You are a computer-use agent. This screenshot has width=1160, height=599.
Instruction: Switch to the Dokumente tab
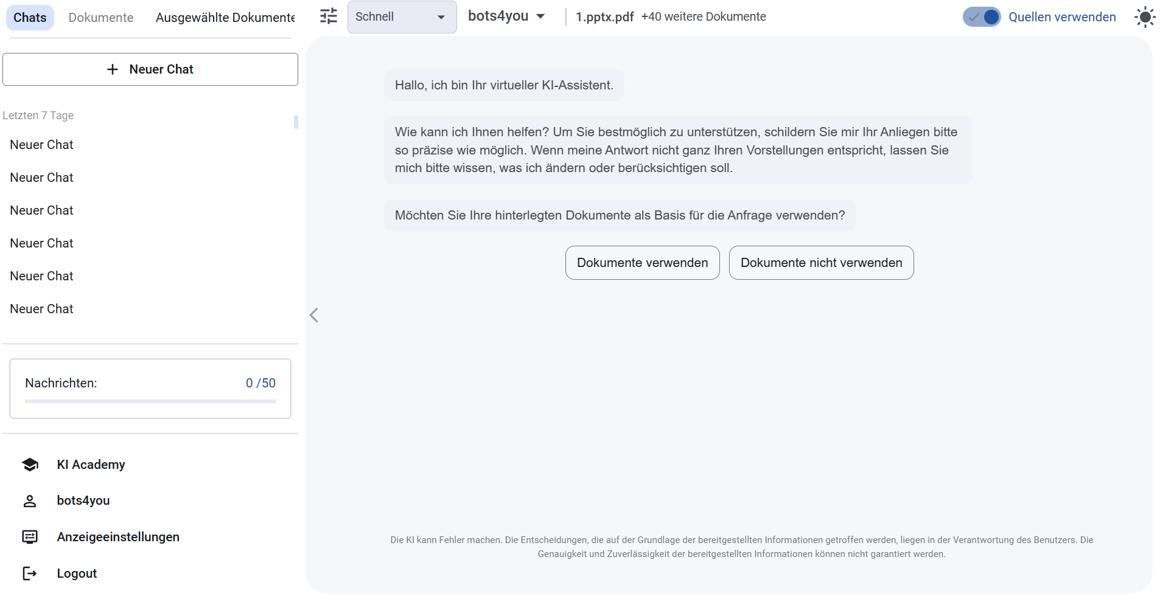[100, 17]
